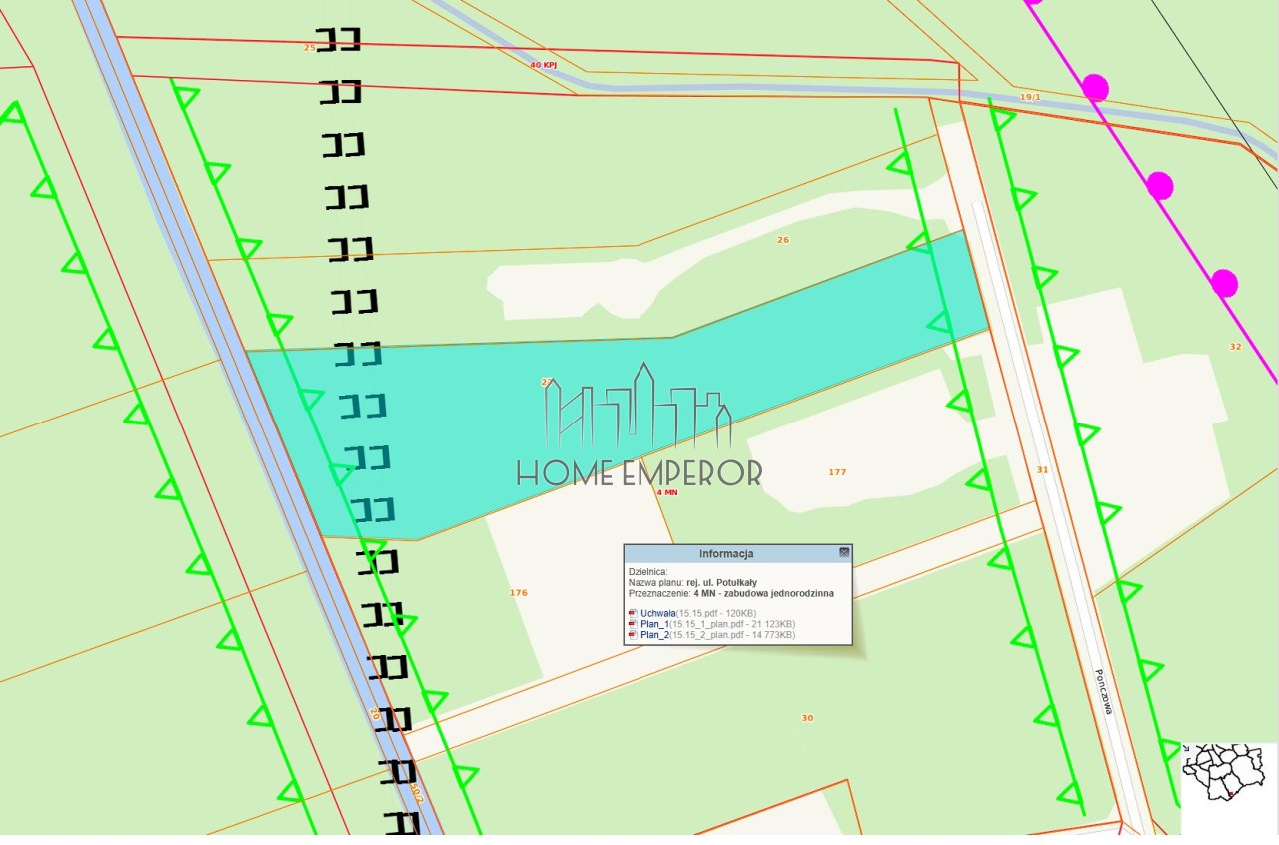Click the 4 MN zone label
1279x845 pixels.
coord(666,492)
